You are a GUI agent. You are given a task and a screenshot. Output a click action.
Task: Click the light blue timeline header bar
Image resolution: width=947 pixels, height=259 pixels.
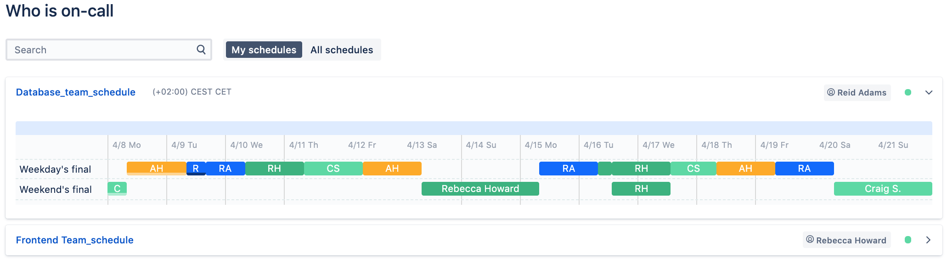pos(473,128)
